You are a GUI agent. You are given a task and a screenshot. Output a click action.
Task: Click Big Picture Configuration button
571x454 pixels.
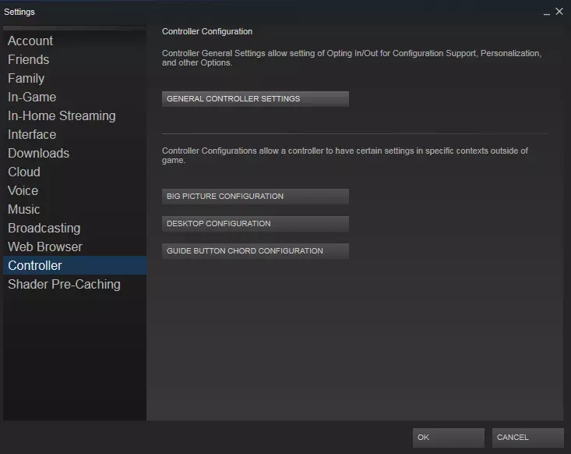[256, 196]
